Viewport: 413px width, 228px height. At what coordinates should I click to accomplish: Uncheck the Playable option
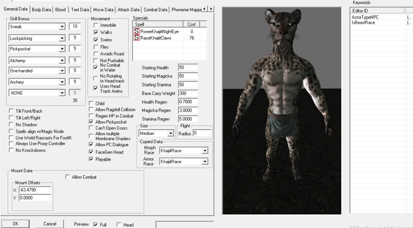pyautogui.click(x=91, y=159)
